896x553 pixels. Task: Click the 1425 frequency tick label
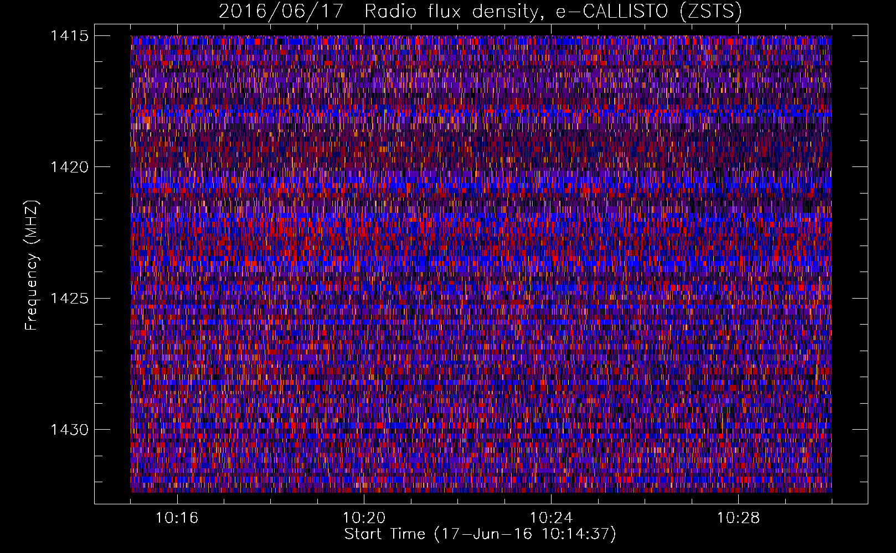(x=69, y=299)
